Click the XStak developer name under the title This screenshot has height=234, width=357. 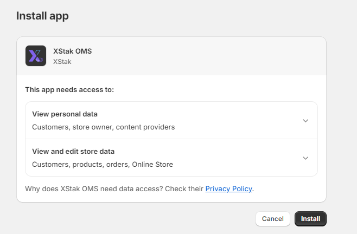point(62,62)
